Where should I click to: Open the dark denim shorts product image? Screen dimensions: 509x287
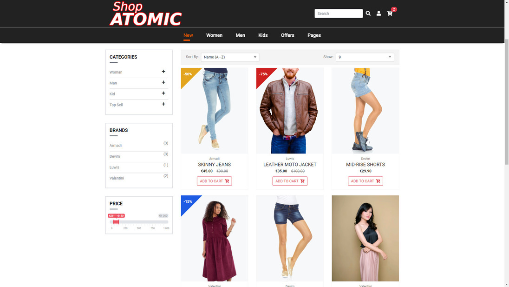coord(290,238)
